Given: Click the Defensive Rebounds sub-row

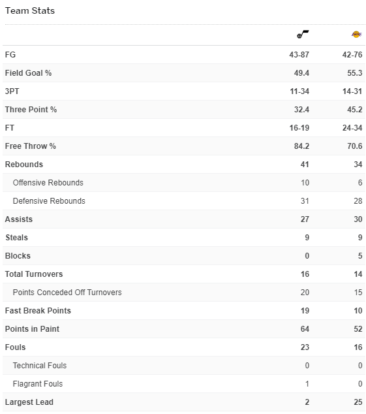Looking at the screenshot, I should tap(184, 201).
